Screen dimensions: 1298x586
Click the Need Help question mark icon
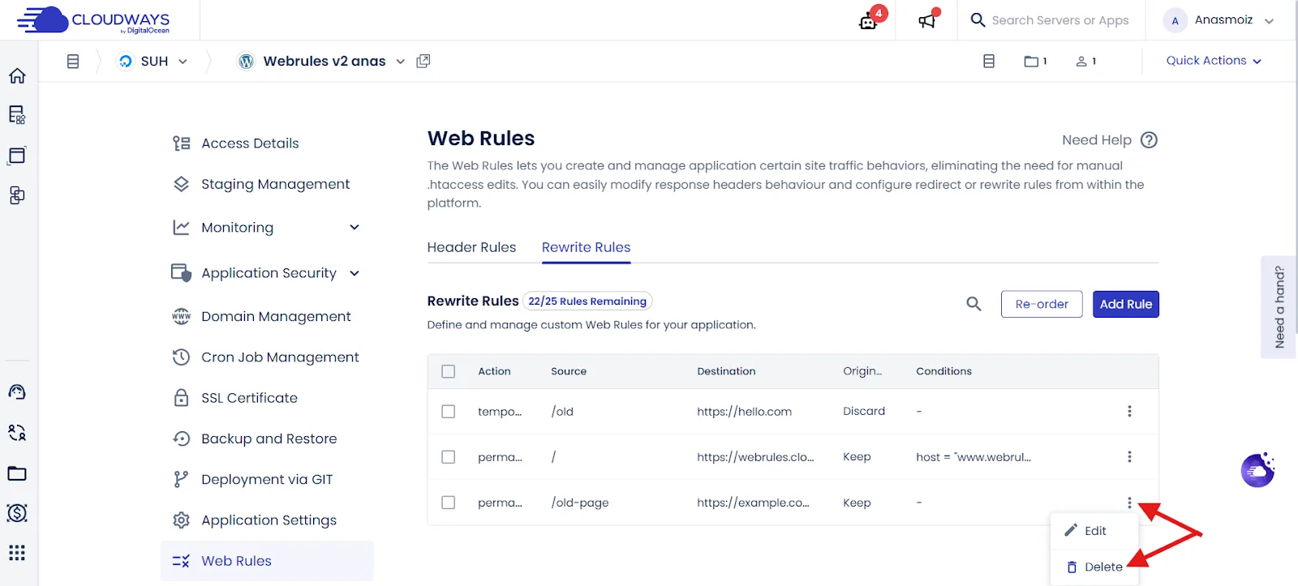[1149, 139]
